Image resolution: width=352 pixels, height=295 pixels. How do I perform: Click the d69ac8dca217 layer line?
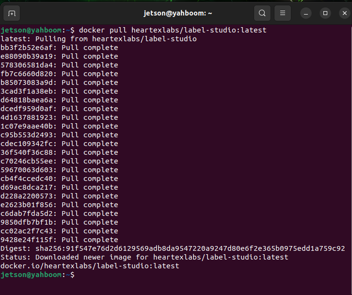point(59,187)
